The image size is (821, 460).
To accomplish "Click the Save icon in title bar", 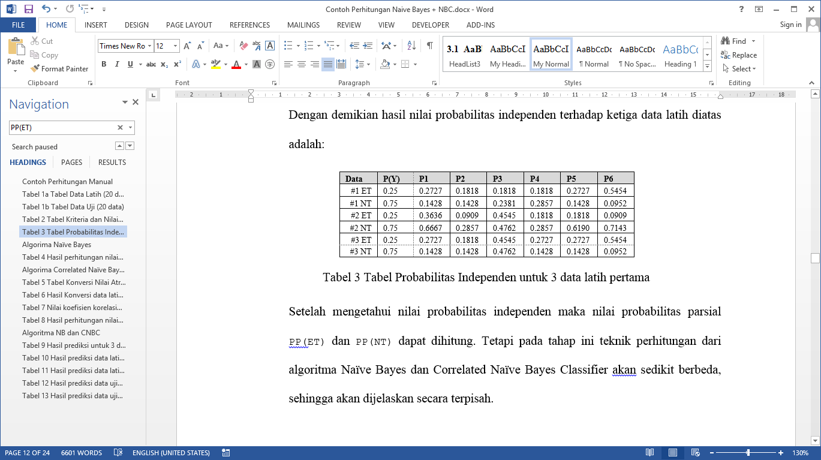I will pyautogui.click(x=28, y=9).
